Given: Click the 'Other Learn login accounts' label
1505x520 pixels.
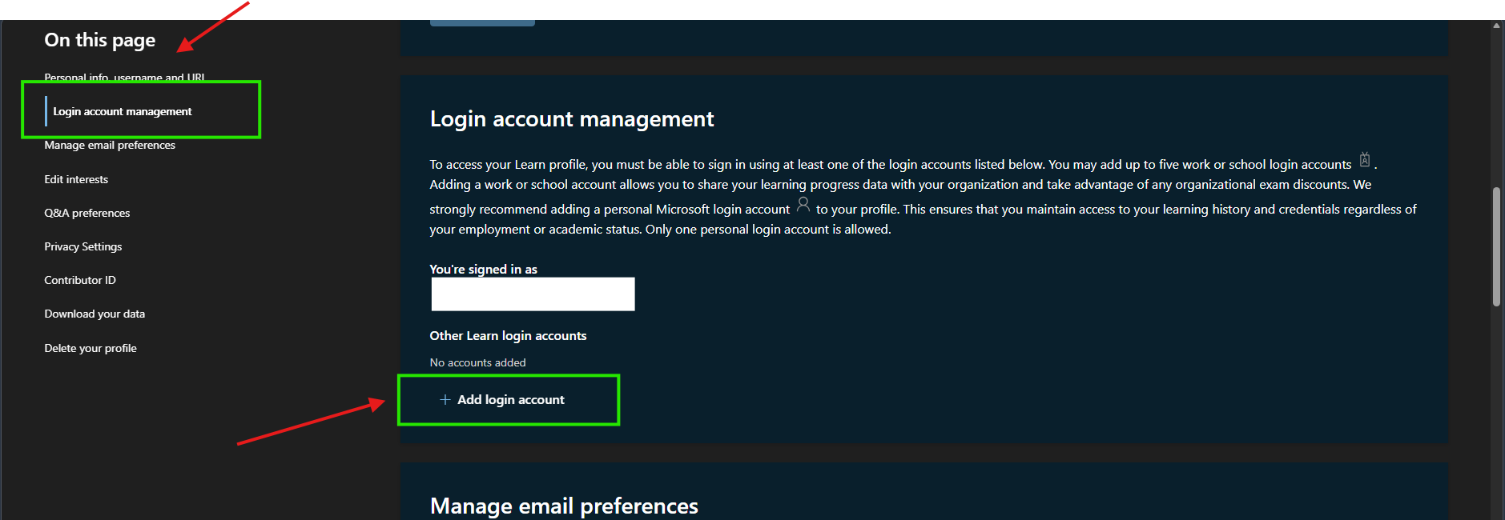Looking at the screenshot, I should coord(508,336).
